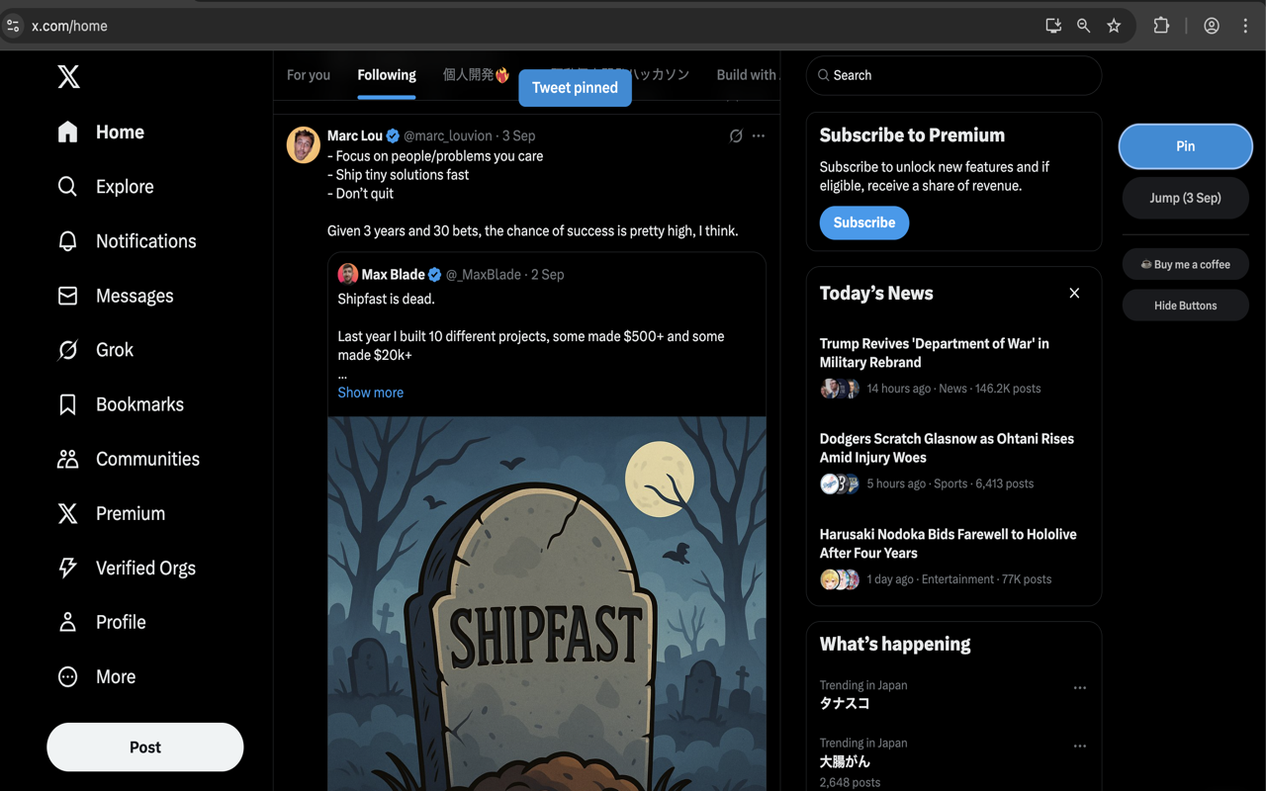This screenshot has height=791, width=1266.
Task: Click the X logo in the sidebar
Action: (x=68, y=77)
